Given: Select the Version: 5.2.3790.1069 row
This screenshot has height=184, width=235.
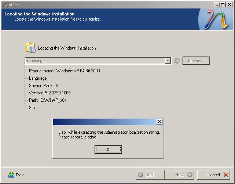Looking at the screenshot, I should (50, 93).
